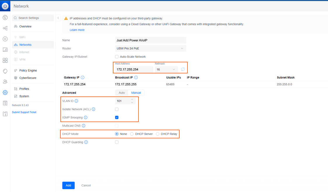Collapse the settings sidebar with chevron
The image size is (328, 192).
pyautogui.click(x=58, y=18)
